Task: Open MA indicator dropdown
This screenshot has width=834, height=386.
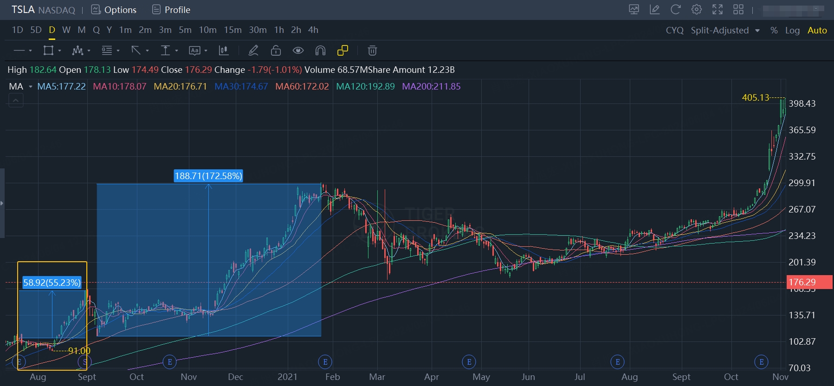Action: (20, 87)
